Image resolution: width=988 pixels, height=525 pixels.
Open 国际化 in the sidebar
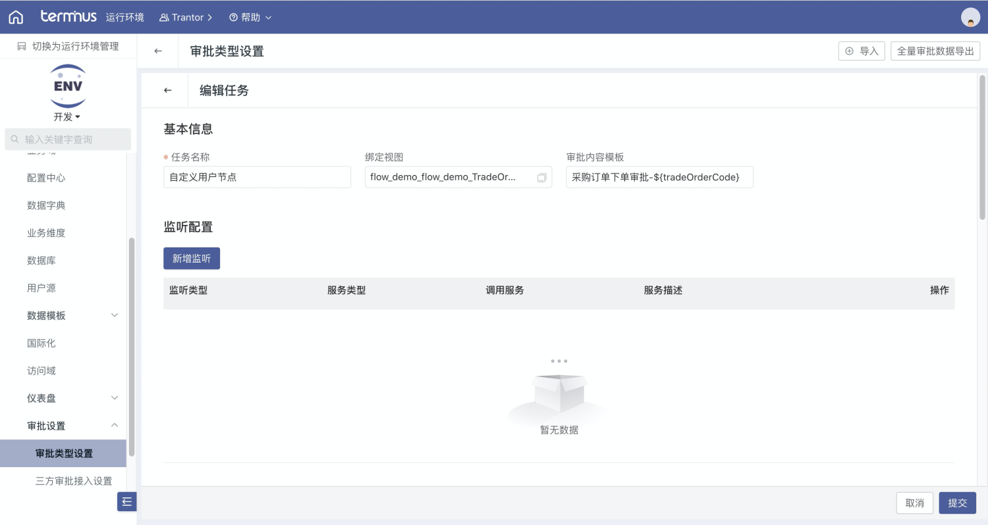(41, 343)
